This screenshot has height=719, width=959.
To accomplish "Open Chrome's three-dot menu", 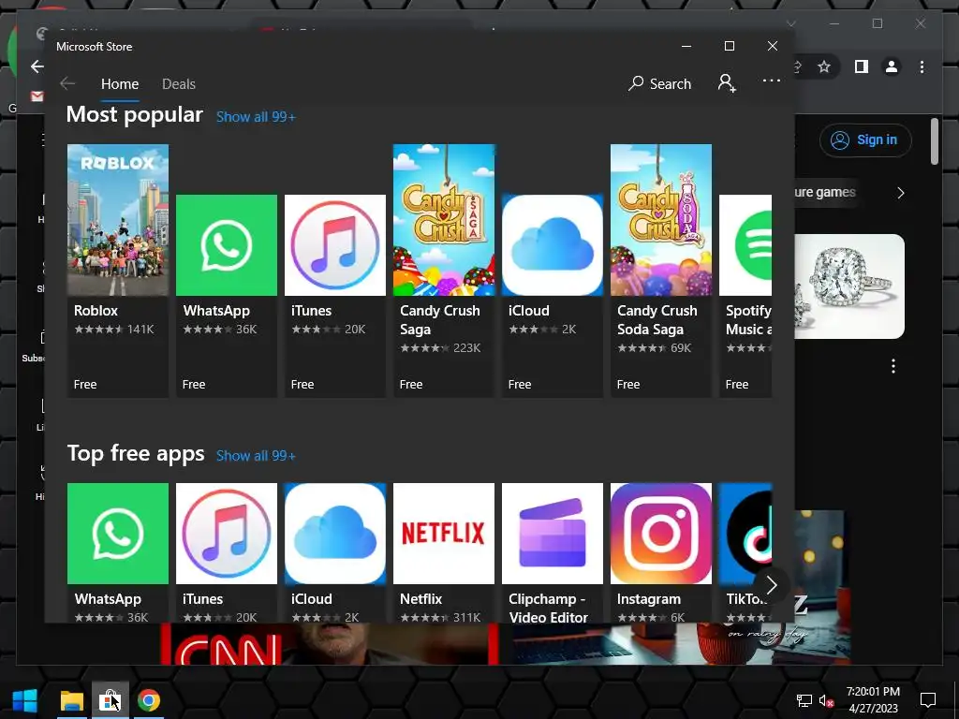I will [922, 66].
